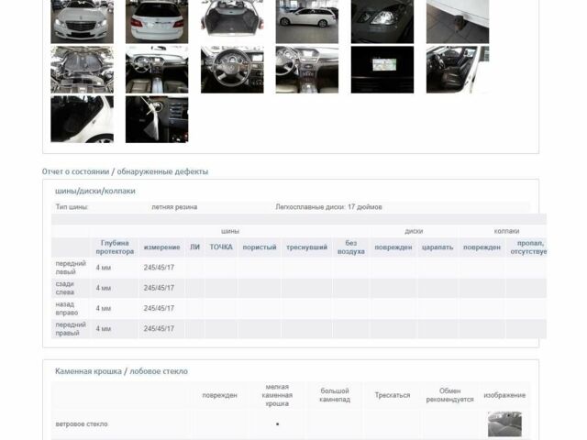The width and height of the screenshot is (587, 440).
Task: Open the navigation screen photo
Action: coord(382,70)
